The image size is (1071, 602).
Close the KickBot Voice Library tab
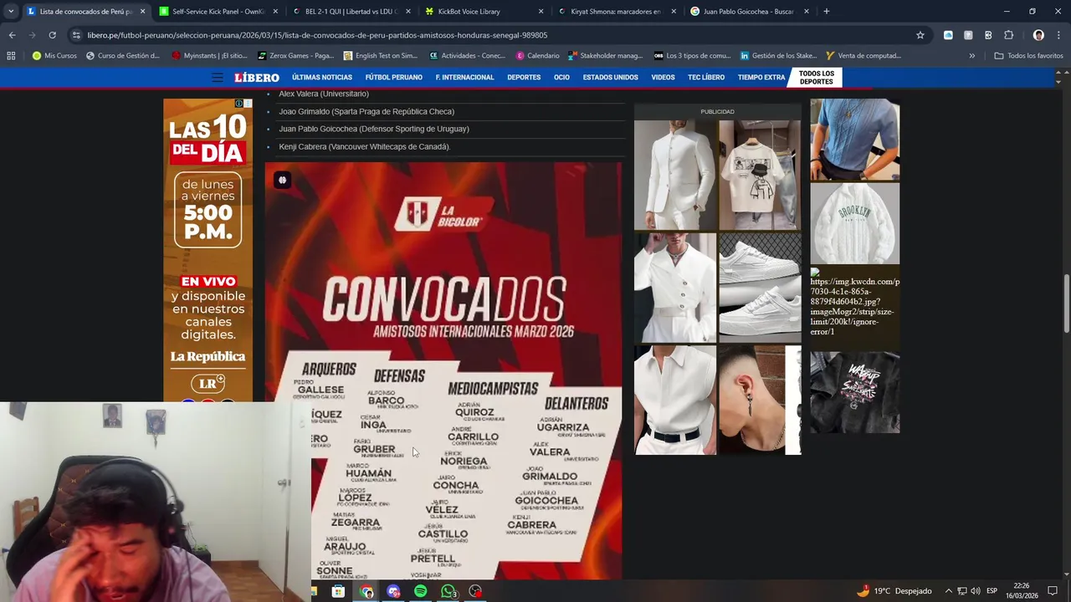coord(541,12)
